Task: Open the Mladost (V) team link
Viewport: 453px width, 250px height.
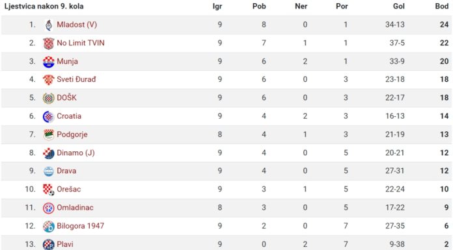Action: tap(77, 25)
